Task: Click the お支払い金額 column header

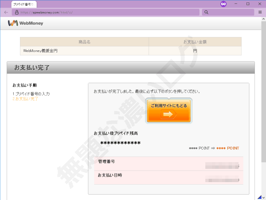Action: pyautogui.click(x=195, y=42)
